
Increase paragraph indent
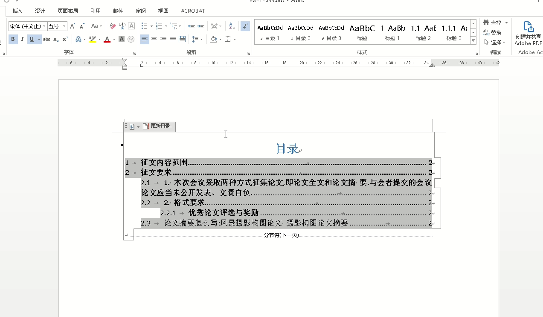pyautogui.click(x=201, y=26)
